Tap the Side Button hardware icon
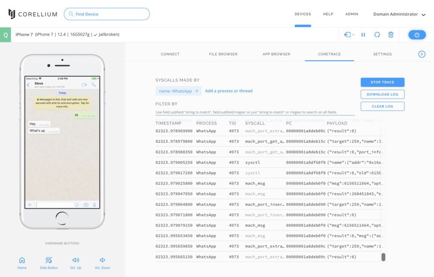Screen dimensions: 434x277 pyautogui.click(x=49, y=263)
